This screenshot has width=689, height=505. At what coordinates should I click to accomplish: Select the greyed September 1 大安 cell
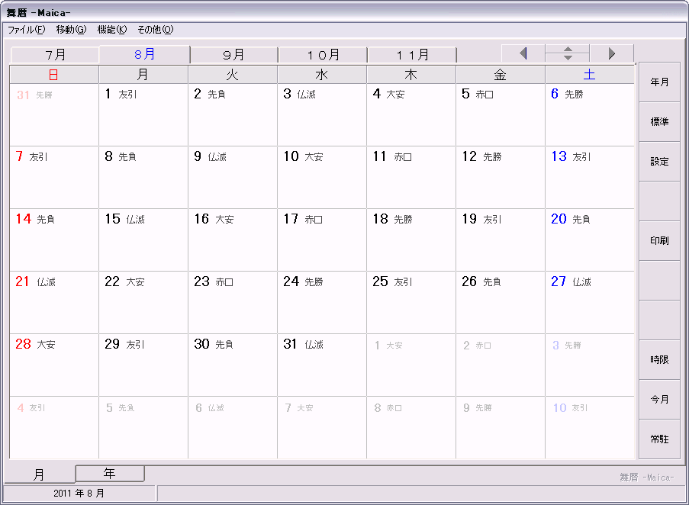[411, 365]
